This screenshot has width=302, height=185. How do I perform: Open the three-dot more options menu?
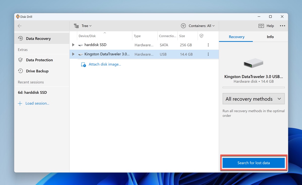(x=282, y=26)
